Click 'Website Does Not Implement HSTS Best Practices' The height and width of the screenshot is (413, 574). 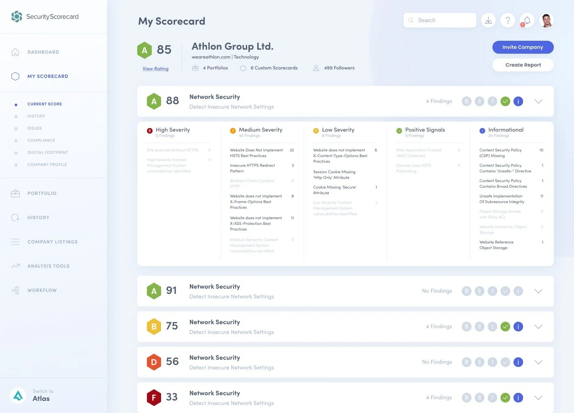256,153
